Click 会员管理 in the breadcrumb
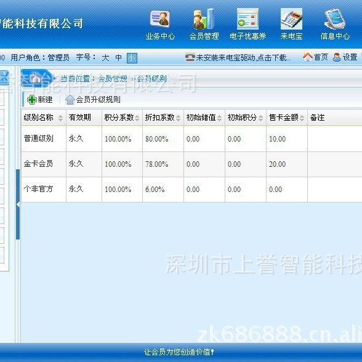Screen dimensions: 362x362 tap(113, 79)
